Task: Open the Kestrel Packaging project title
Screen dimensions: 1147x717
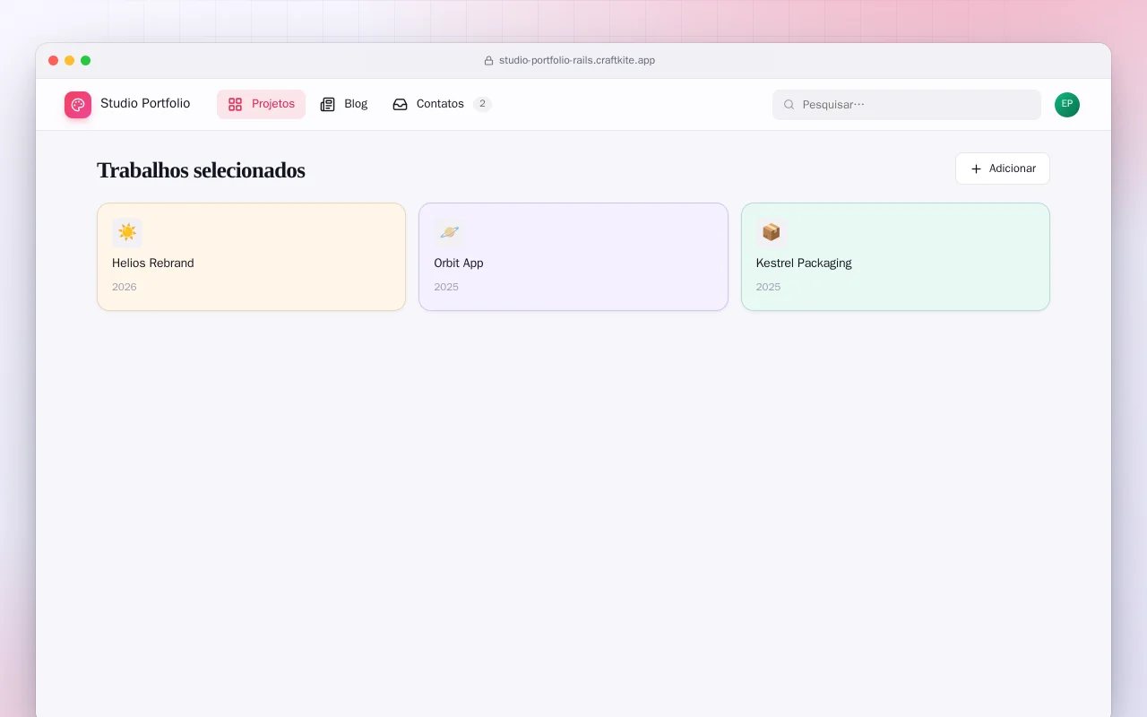Action: [x=804, y=263]
